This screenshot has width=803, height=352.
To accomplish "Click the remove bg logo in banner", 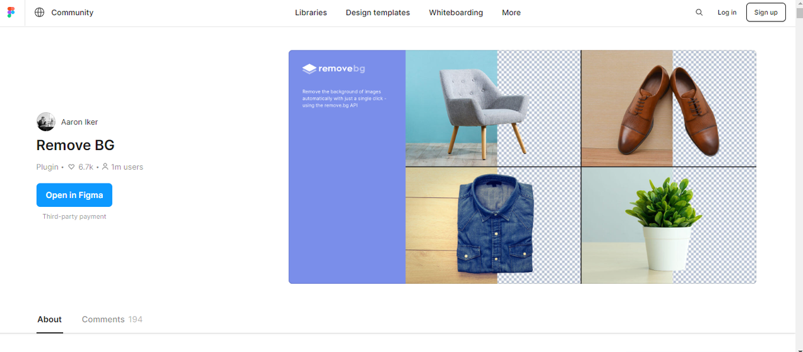I will pyautogui.click(x=333, y=69).
